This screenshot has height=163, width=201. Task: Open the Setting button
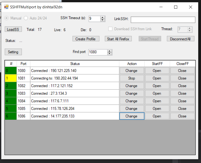click(x=13, y=52)
